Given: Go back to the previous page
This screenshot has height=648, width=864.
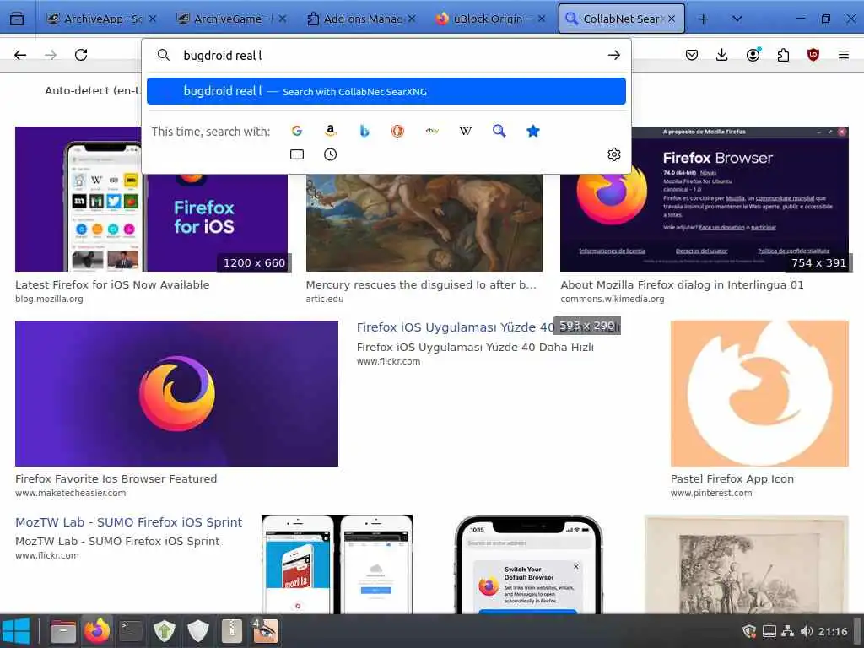Looking at the screenshot, I should pyautogui.click(x=20, y=55).
